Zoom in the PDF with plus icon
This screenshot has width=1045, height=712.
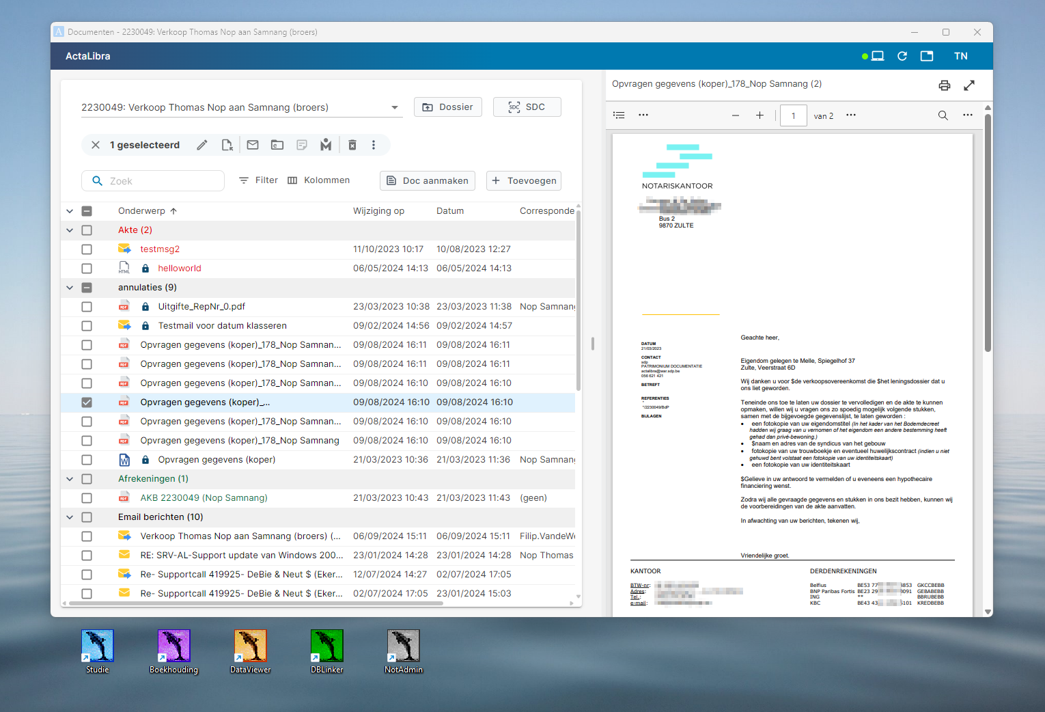click(760, 115)
